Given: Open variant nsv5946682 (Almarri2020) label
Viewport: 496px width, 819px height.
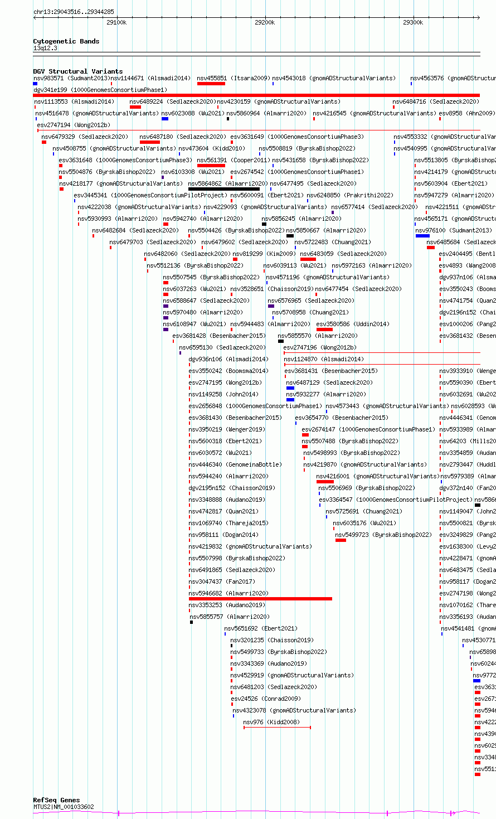Looking at the screenshot, I should [228, 593].
